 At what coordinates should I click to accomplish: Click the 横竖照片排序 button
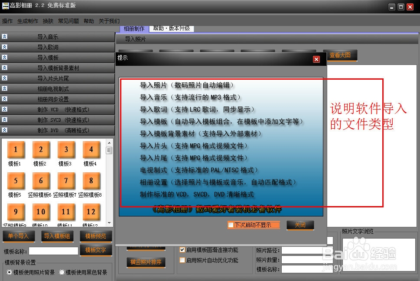(146, 262)
